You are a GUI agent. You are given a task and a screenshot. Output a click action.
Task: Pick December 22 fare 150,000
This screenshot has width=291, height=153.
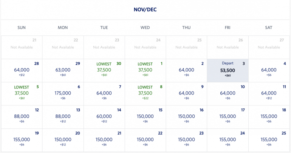[145, 139]
